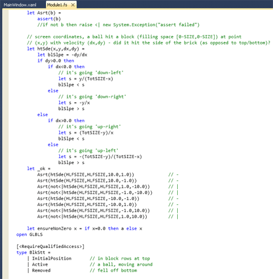
Task: Switch to the MainWindow.xaml tab
Action: point(20,5)
